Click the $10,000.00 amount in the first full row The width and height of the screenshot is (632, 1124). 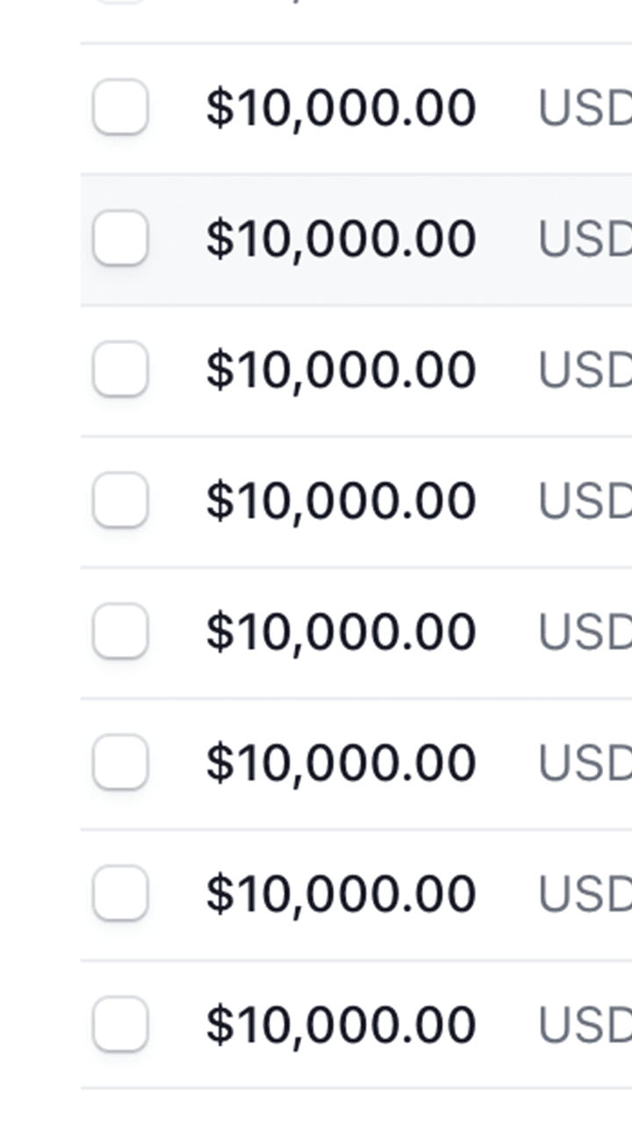pyautogui.click(x=341, y=108)
